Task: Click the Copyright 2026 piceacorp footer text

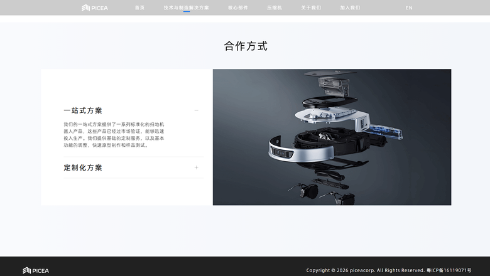Action: [366, 270]
